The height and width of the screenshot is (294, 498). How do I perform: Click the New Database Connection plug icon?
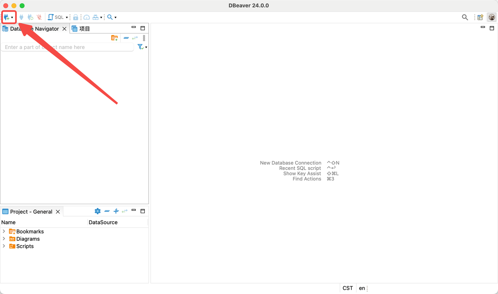7,17
